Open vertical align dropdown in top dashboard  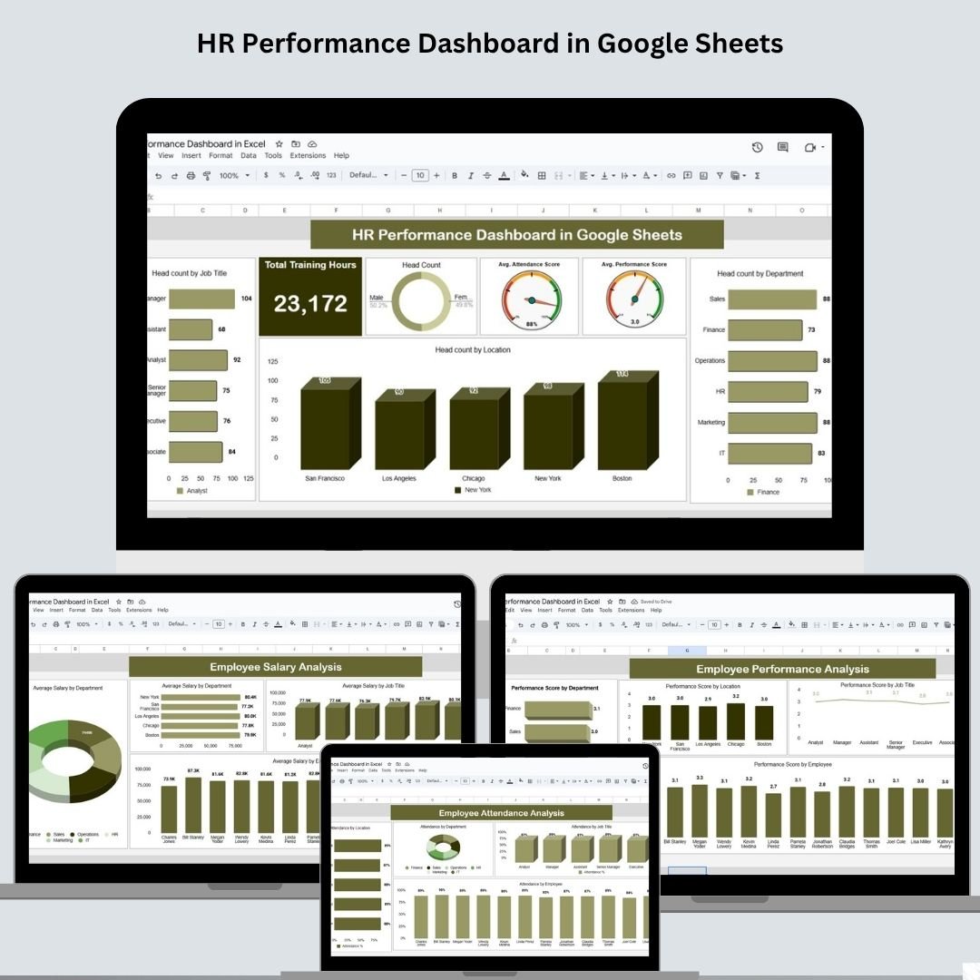point(607,176)
